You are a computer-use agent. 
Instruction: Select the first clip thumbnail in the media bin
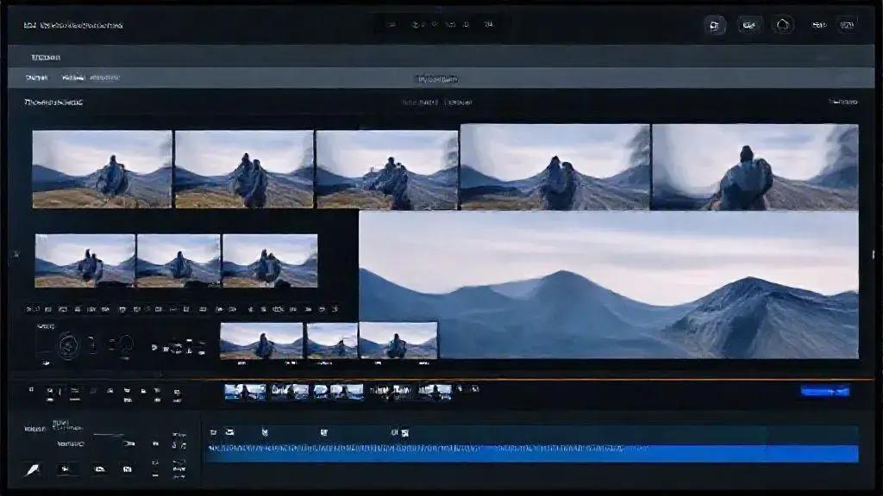click(x=99, y=169)
